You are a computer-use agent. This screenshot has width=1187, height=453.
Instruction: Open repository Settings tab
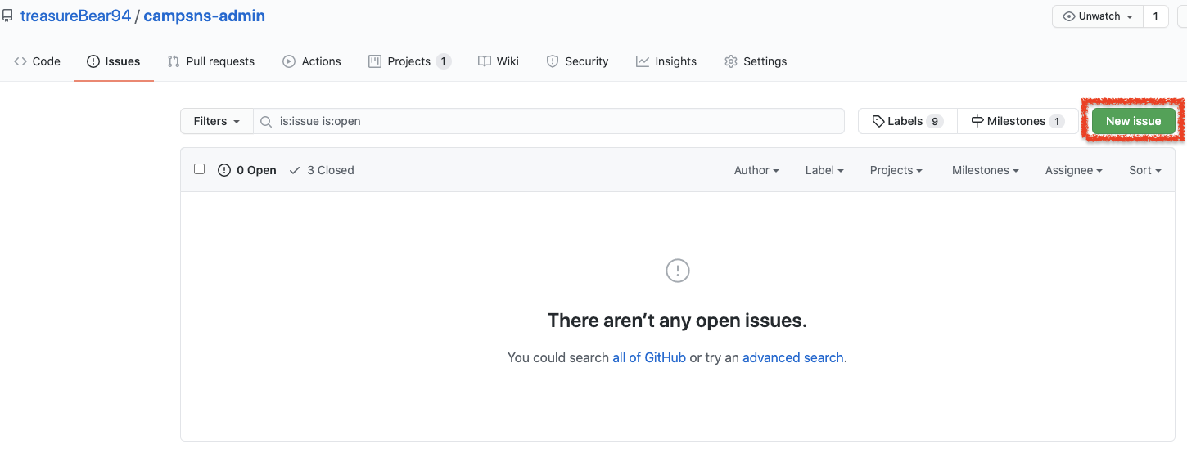pos(756,61)
